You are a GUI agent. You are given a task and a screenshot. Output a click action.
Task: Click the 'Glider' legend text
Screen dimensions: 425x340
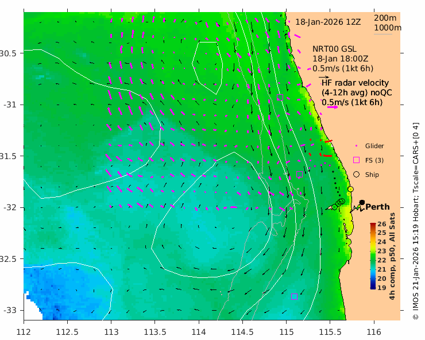(374, 146)
